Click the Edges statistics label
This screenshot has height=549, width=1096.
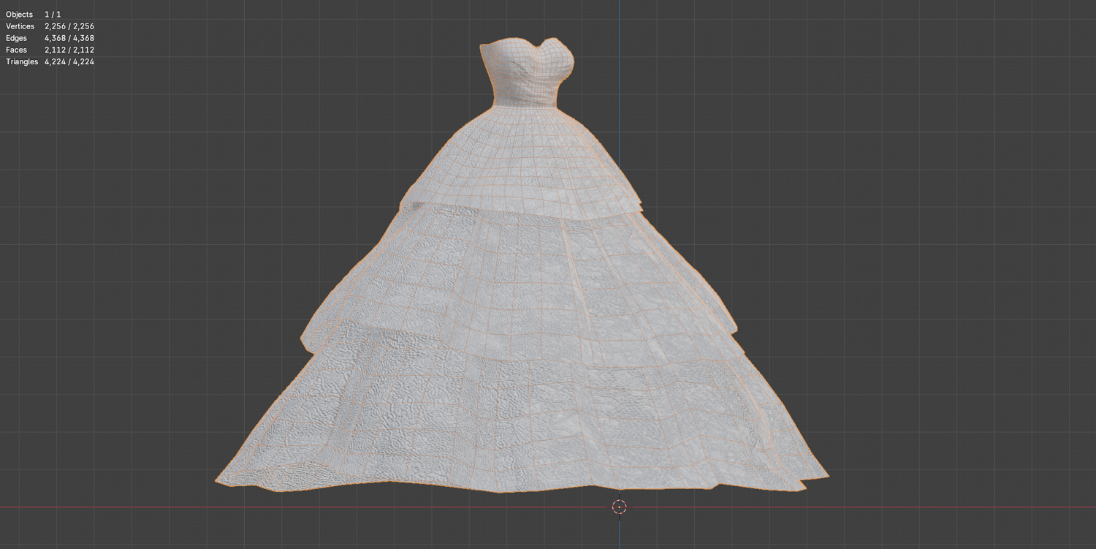pyautogui.click(x=16, y=38)
